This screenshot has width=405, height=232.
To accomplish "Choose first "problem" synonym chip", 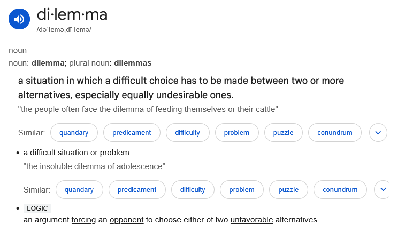I will (236, 132).
